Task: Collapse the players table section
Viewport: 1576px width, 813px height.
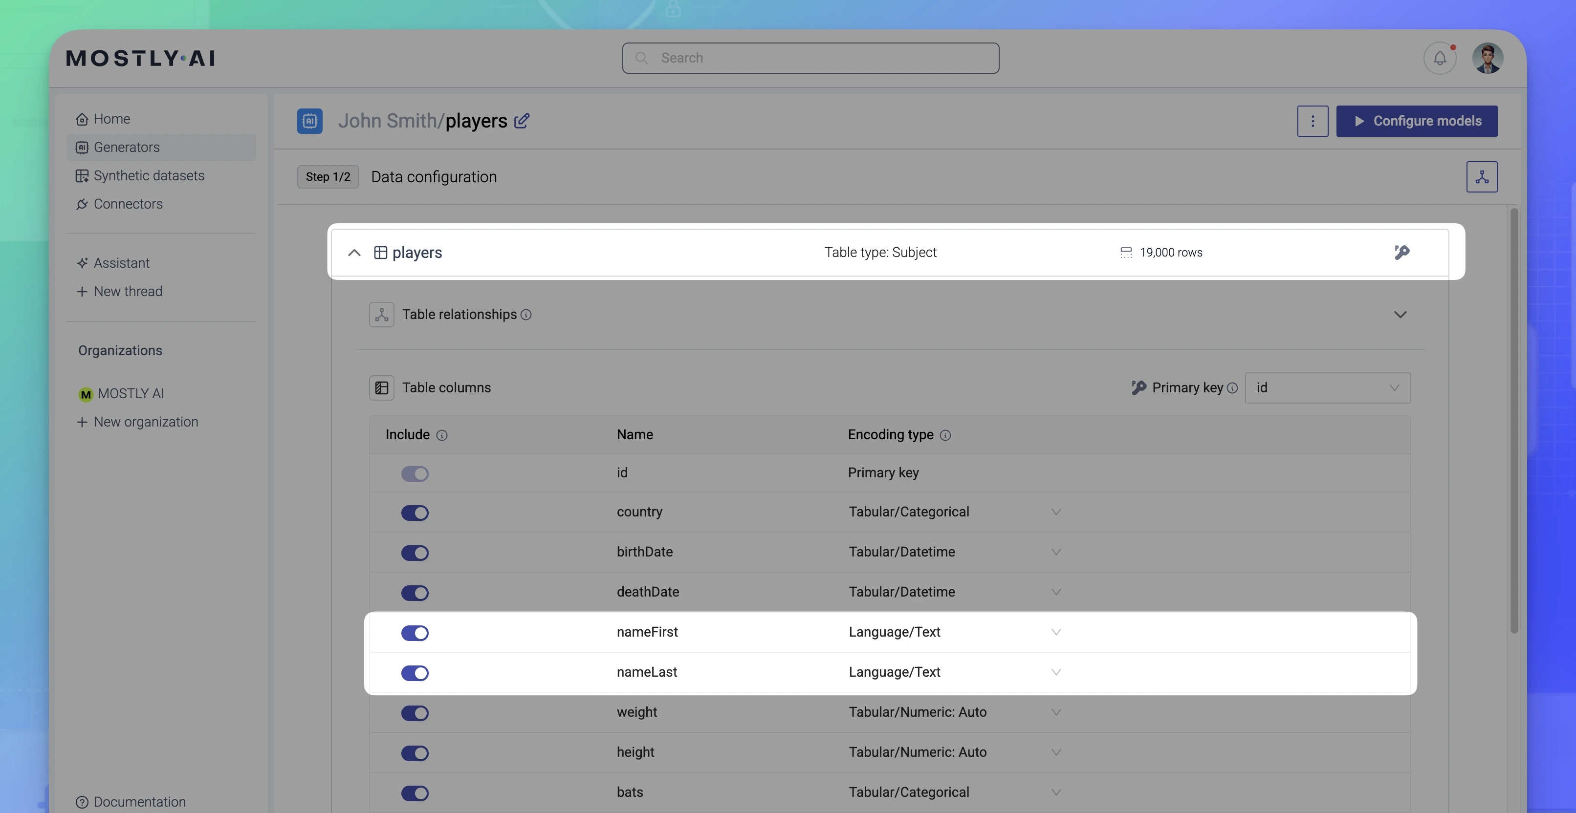Action: click(x=354, y=253)
